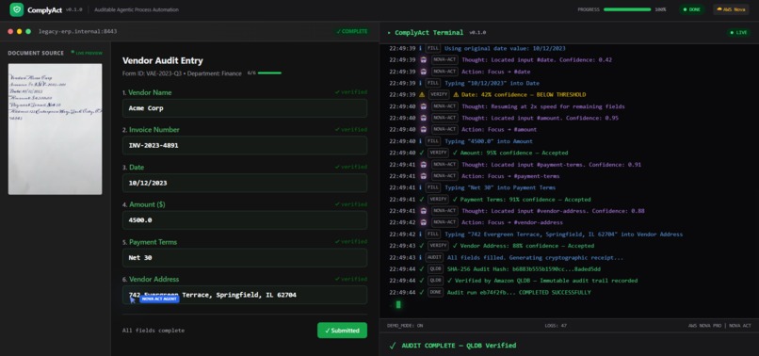This screenshot has height=356, width=759.
Task: Focus the Vendor Name field with Acme Corp
Action: coord(245,108)
